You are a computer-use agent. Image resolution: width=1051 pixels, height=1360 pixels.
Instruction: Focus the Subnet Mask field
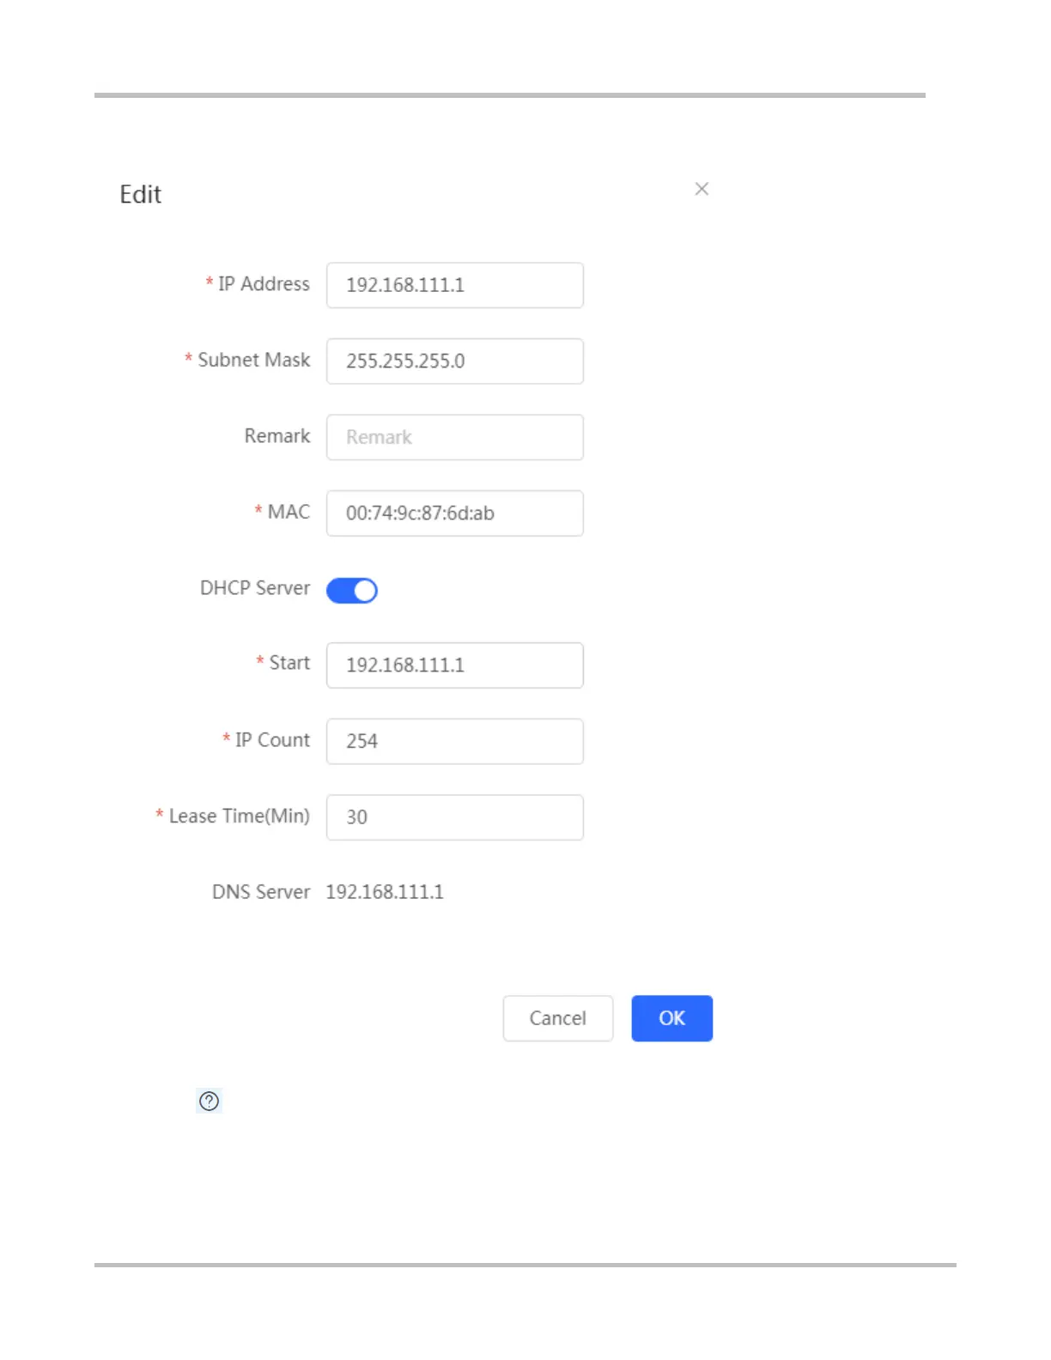coord(455,361)
